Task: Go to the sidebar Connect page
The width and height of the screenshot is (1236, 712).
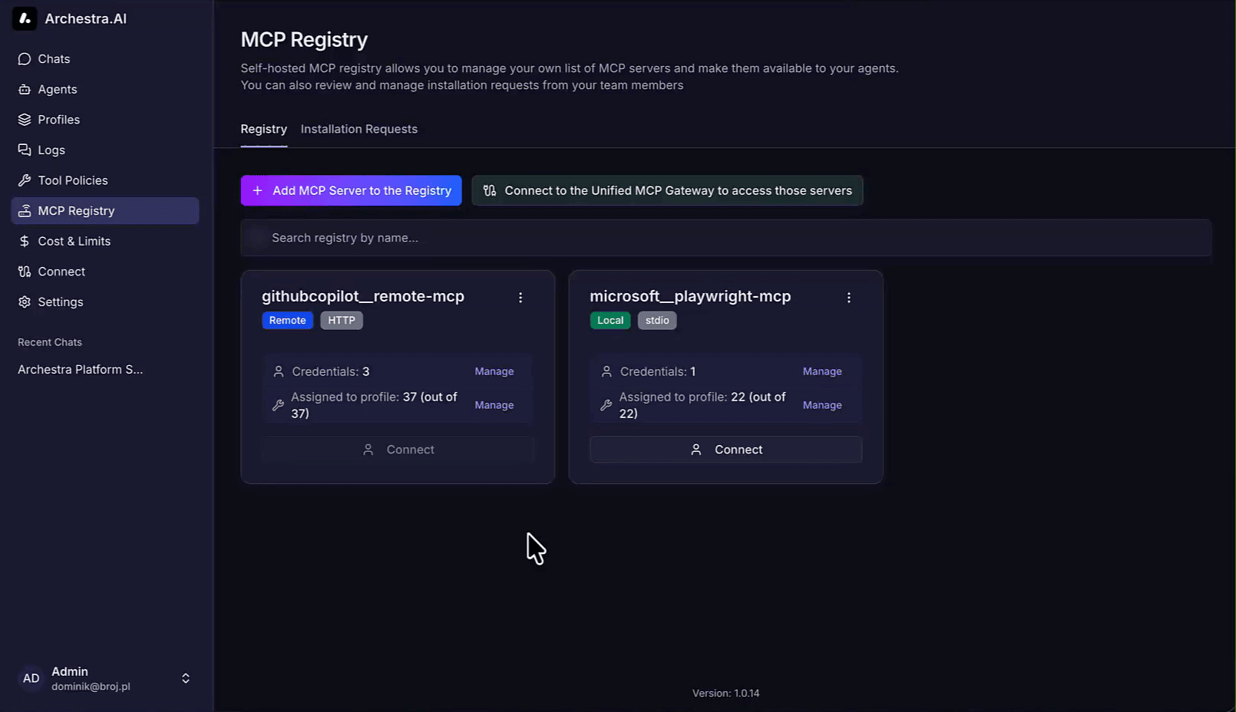Action: tap(61, 272)
